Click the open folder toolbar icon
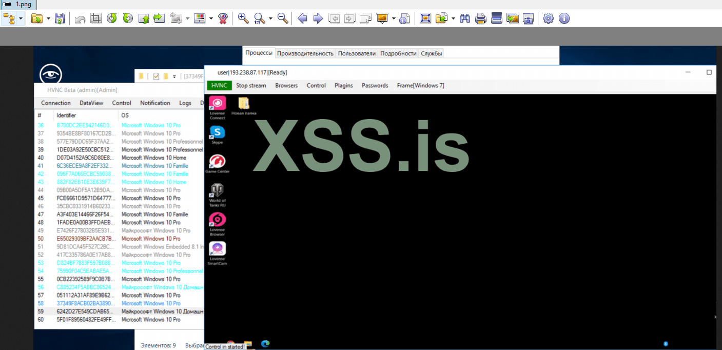722x350 pixels. click(37, 19)
